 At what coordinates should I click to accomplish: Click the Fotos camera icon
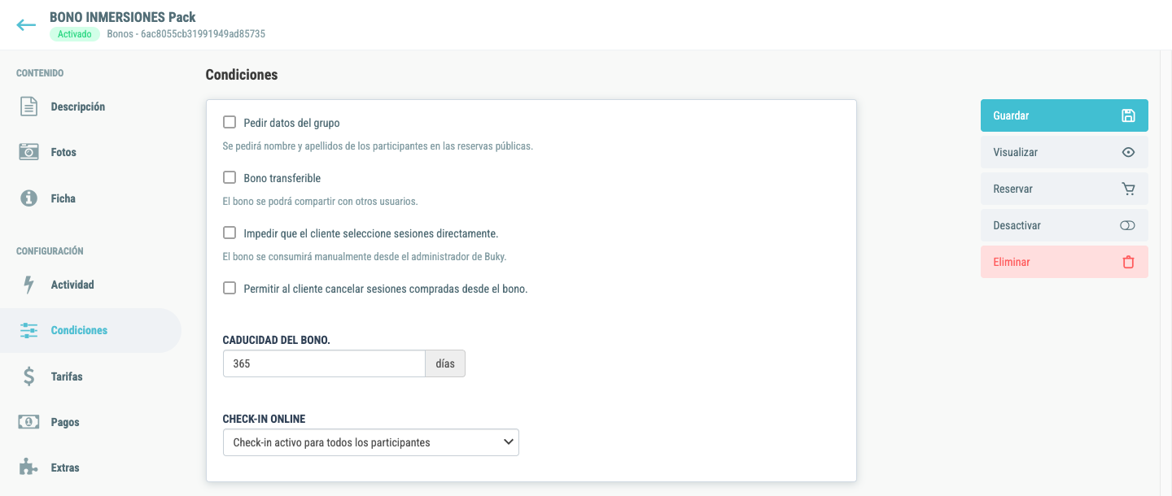coord(28,152)
